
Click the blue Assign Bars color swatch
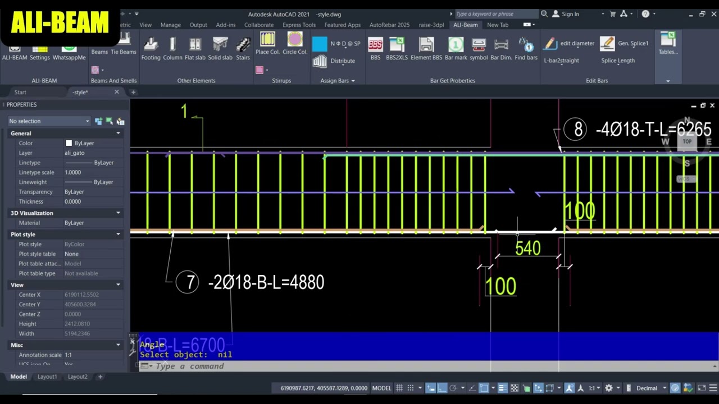pyautogui.click(x=320, y=44)
